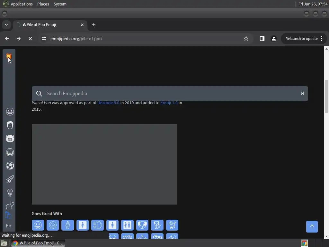329x247 pixels.
Task: Open Travel & Places rocket icon
Action: [x=10, y=179]
